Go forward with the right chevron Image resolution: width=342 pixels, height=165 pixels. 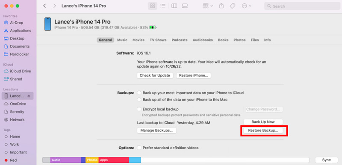(55, 6)
